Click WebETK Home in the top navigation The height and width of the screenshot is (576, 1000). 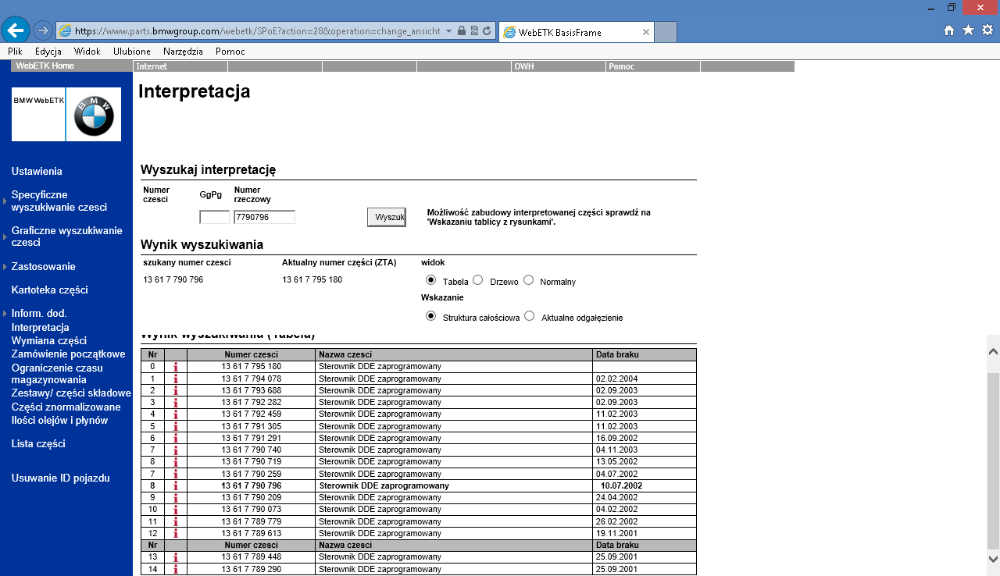[45, 66]
